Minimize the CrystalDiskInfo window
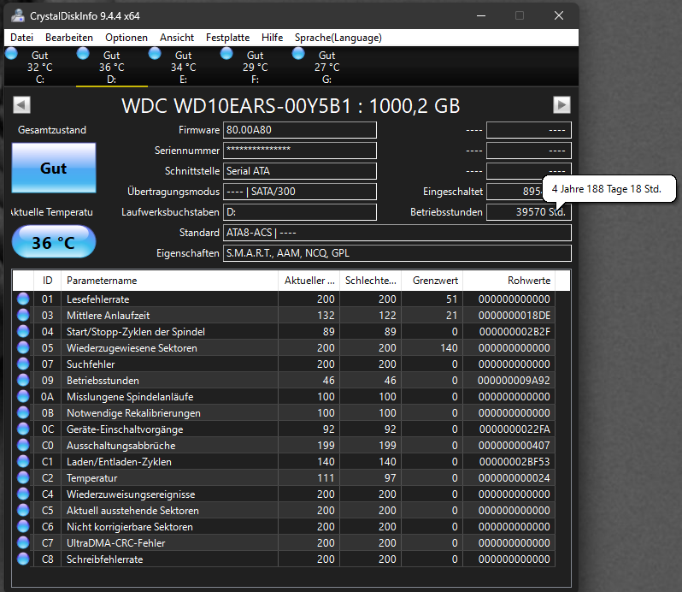Screen dimensions: 682x592 (480, 15)
